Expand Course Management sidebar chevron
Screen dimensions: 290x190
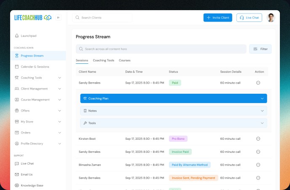[x=59, y=100]
